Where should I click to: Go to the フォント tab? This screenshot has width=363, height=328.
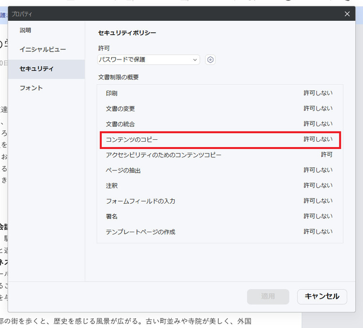(31, 88)
